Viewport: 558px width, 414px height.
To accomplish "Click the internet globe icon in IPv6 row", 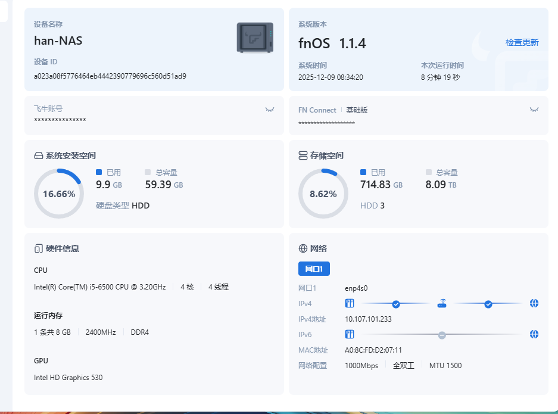I will (x=534, y=334).
